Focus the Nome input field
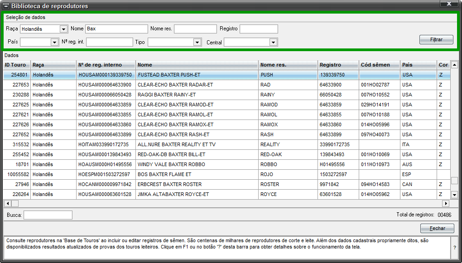This screenshot has width=462, height=263. [117, 29]
